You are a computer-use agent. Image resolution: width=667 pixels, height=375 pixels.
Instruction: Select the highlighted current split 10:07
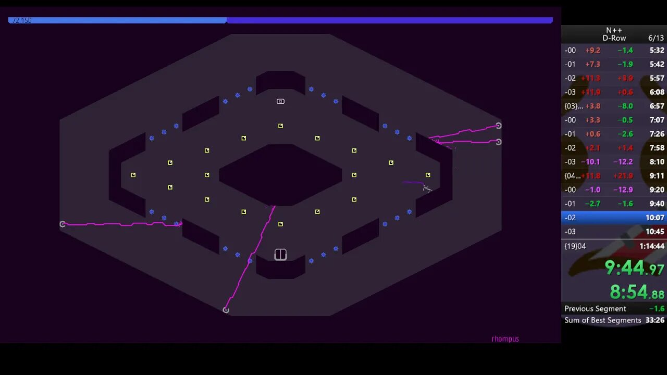[614, 218]
